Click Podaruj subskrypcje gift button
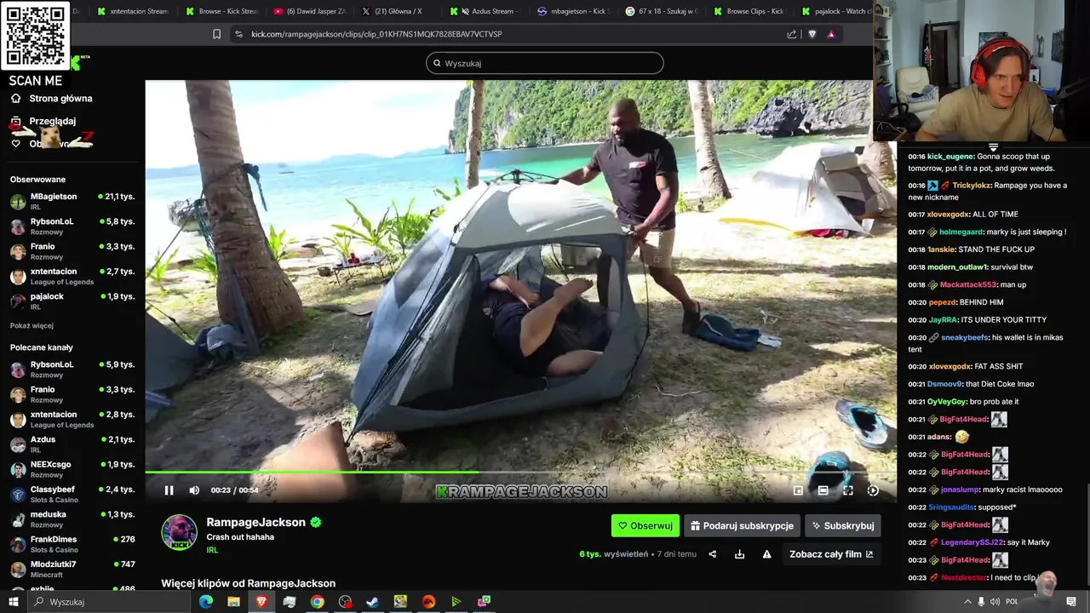1090x613 pixels. pos(742,525)
